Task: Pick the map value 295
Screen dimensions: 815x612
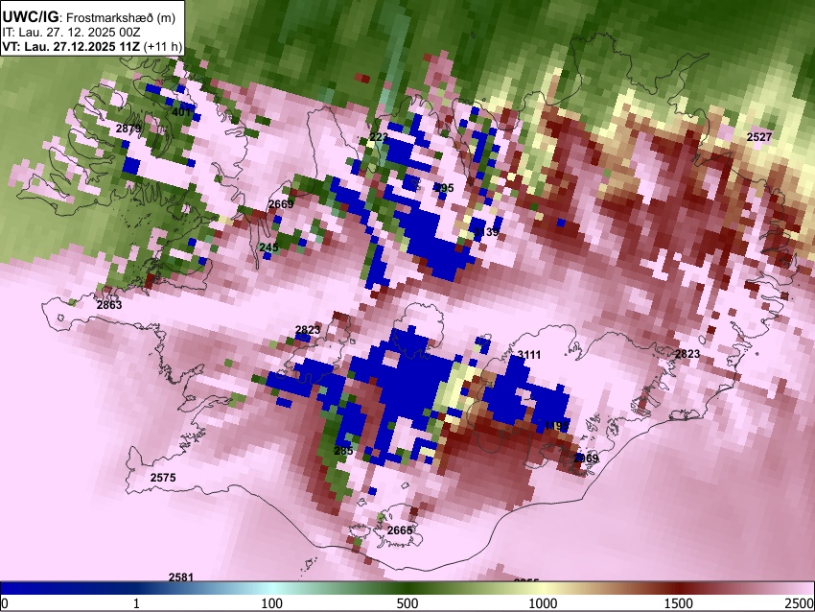Action: (x=444, y=188)
